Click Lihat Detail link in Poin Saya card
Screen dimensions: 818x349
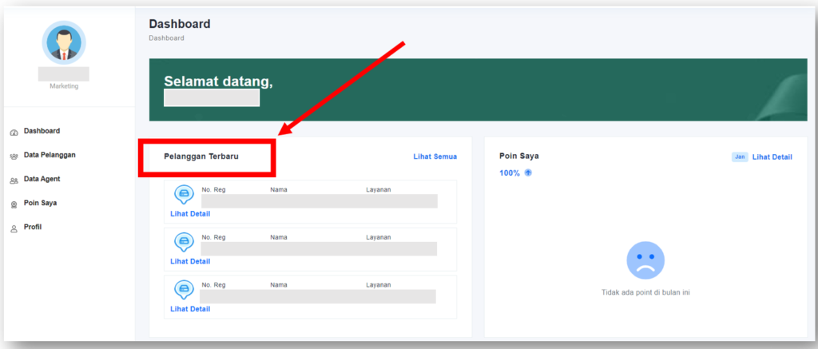tap(772, 157)
